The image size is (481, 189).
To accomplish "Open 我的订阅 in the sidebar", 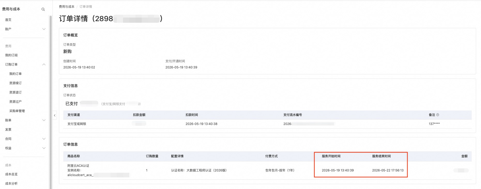I will pos(11,55).
